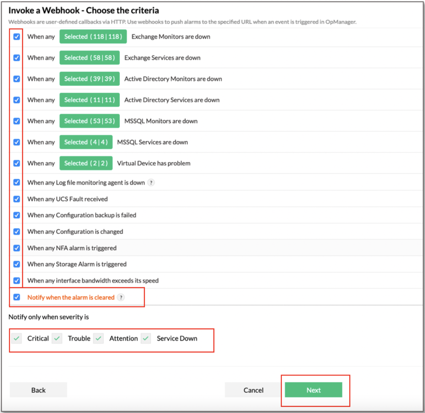Open the Selected (58|58) Exchange Services picker
425x413 pixels.
[89, 58]
